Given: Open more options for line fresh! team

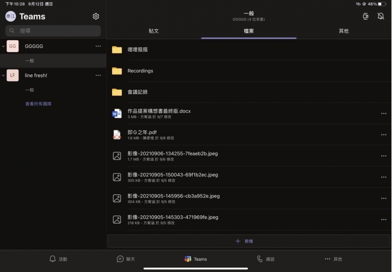Looking at the screenshot, I should tap(98, 76).
